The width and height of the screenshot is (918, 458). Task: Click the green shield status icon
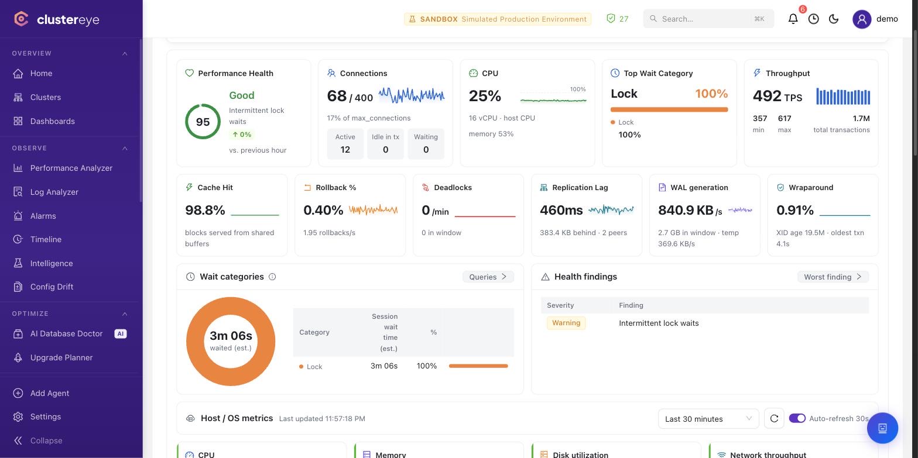coord(611,19)
